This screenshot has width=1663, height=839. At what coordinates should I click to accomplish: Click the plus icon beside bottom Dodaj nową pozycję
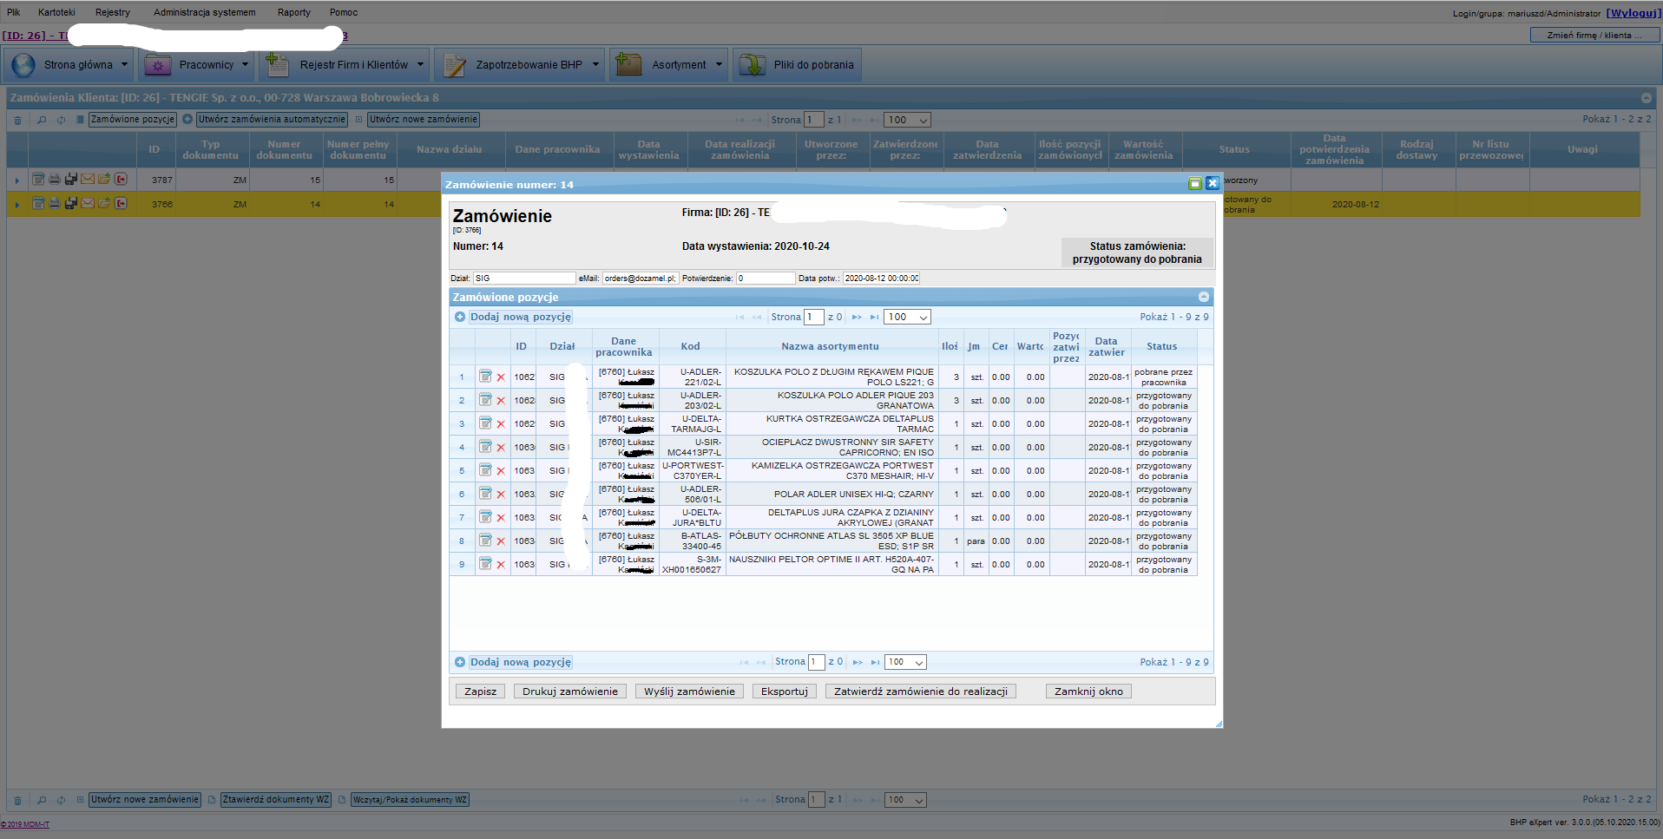[460, 662]
